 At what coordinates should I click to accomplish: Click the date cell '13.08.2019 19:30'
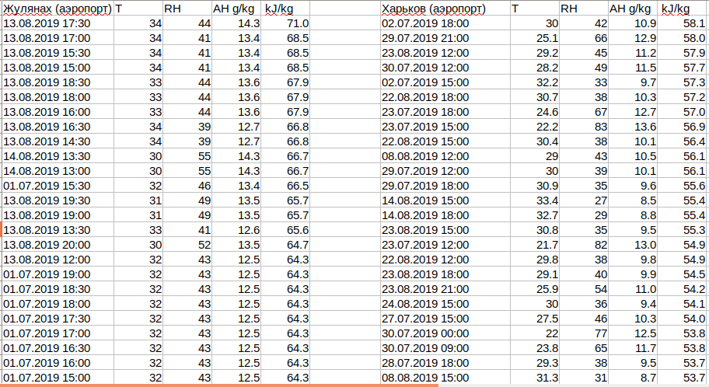[58, 200]
